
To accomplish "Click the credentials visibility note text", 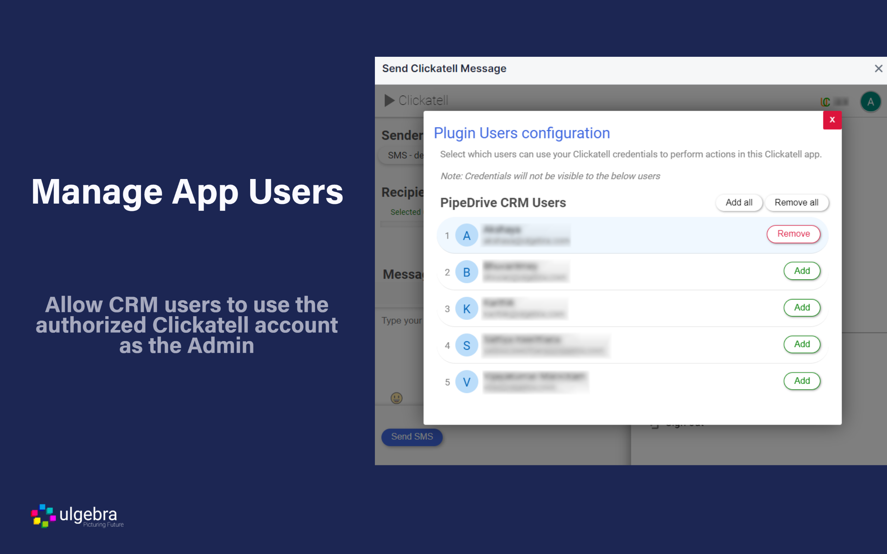I will (x=550, y=176).
